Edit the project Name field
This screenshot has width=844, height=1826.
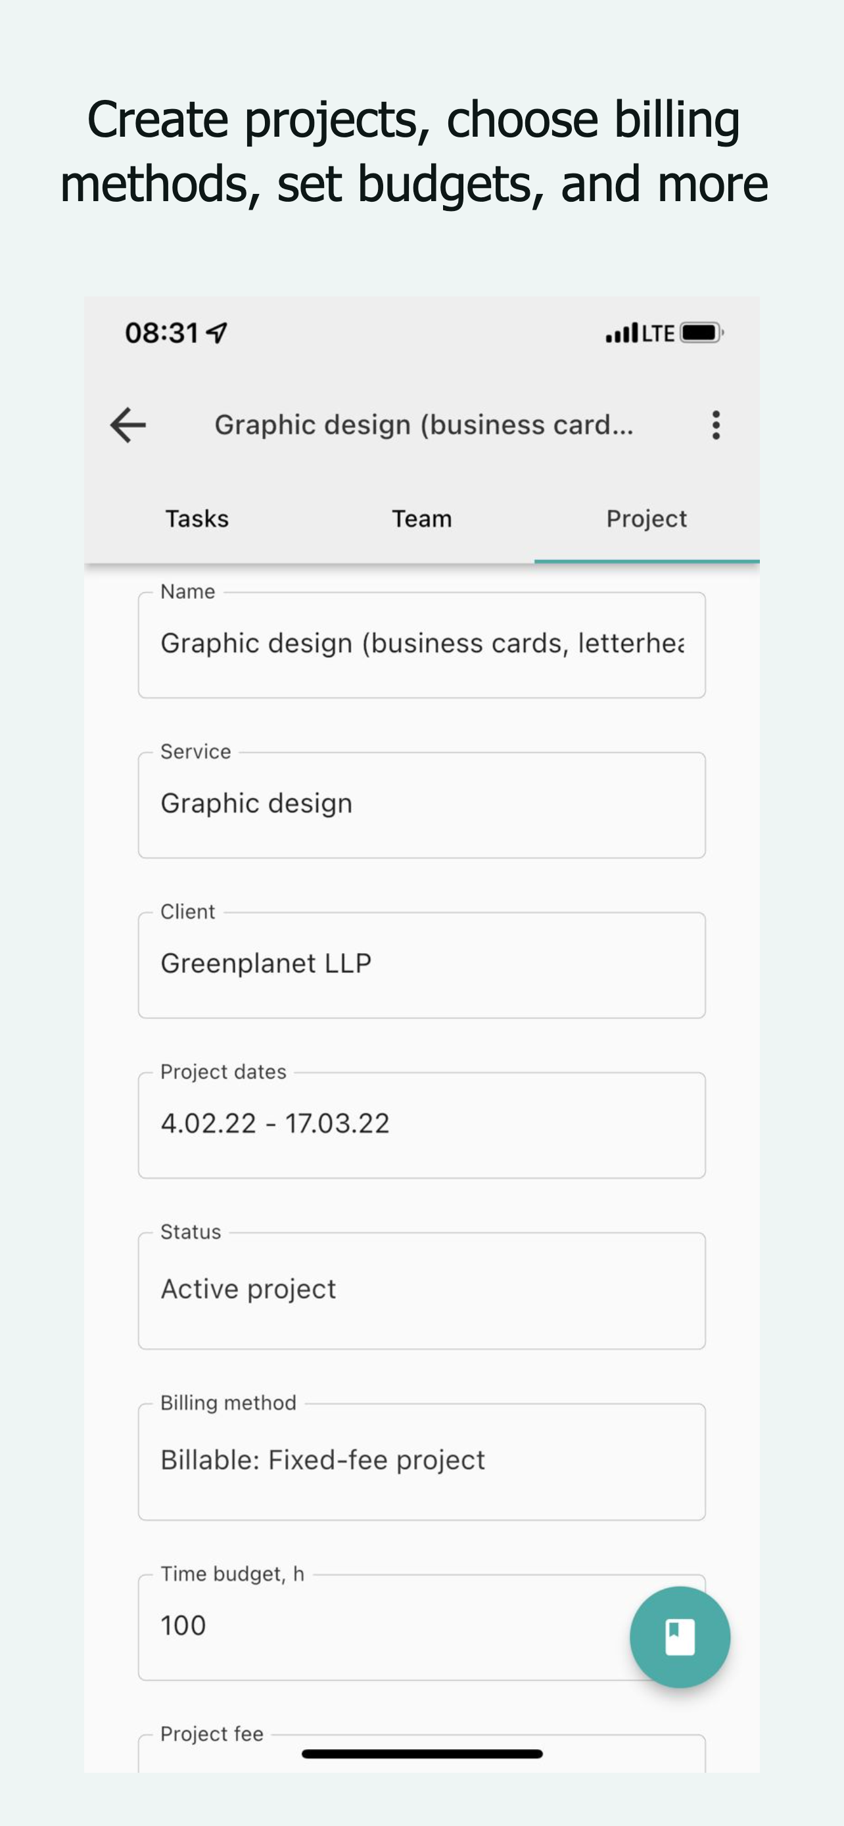tap(421, 645)
